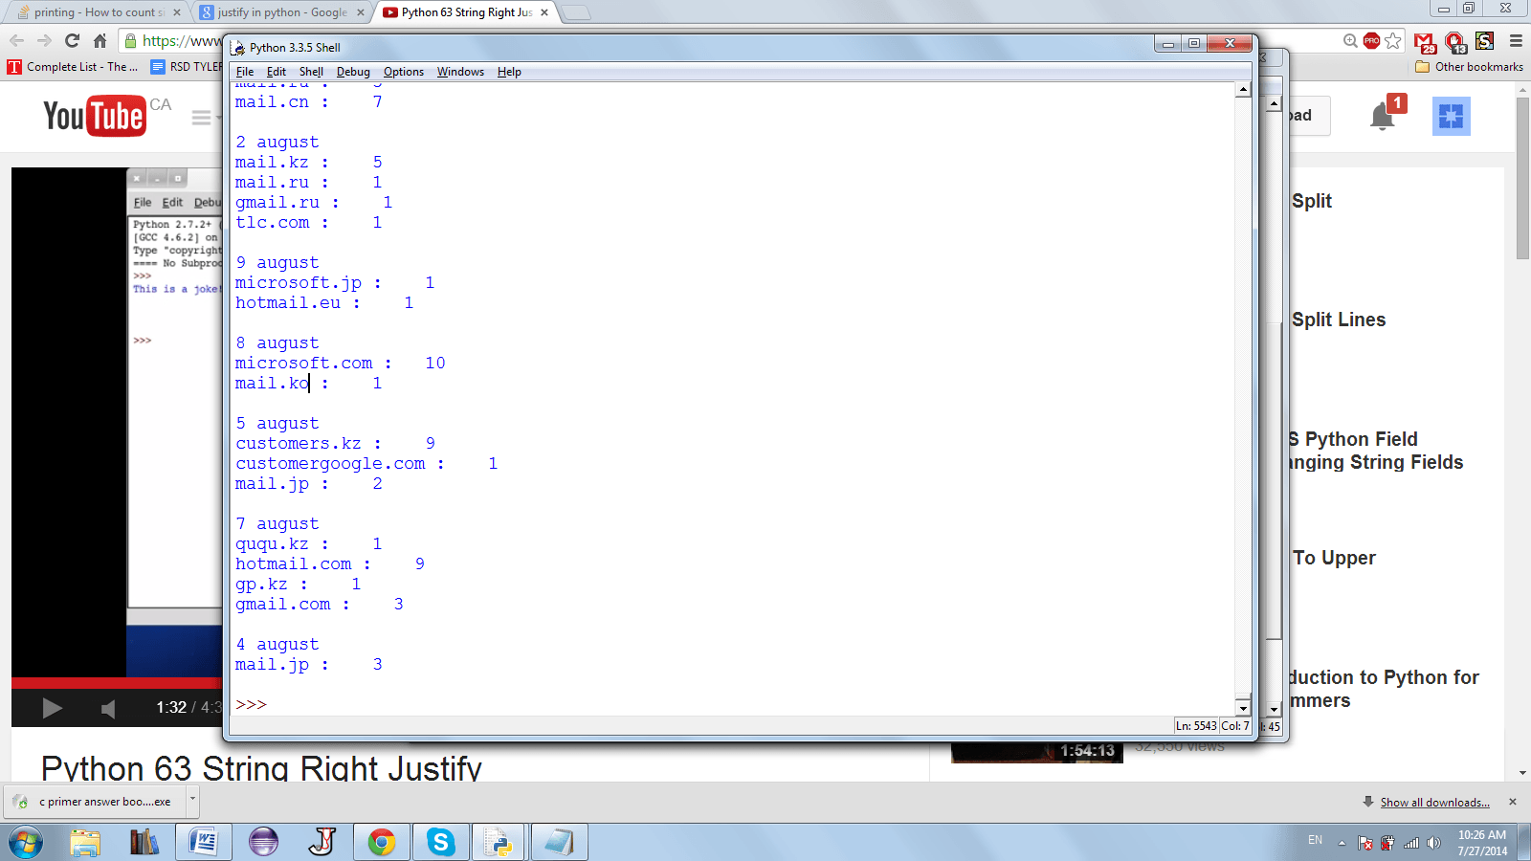This screenshot has width=1531, height=861.
Task: Open Windows Explorer from the taskbar
Action: 85,843
